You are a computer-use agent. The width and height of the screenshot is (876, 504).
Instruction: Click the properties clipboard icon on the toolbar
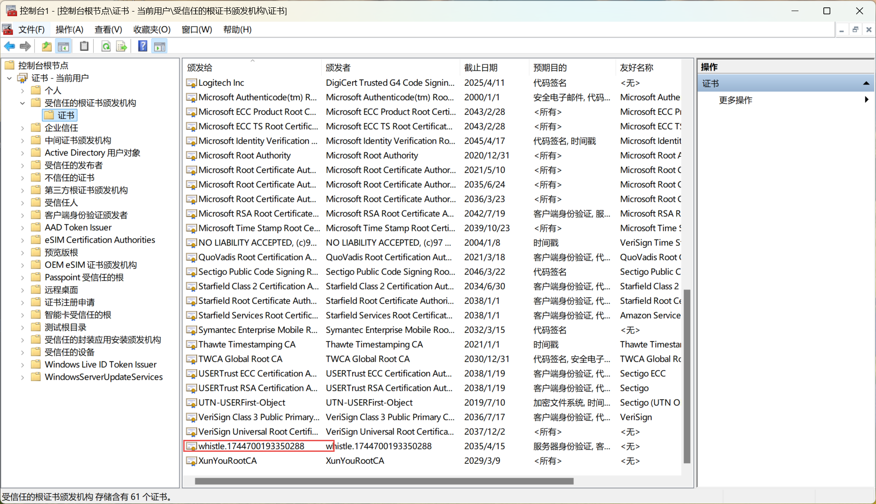[x=84, y=46]
